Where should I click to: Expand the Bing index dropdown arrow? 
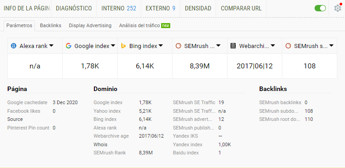tap(161, 46)
